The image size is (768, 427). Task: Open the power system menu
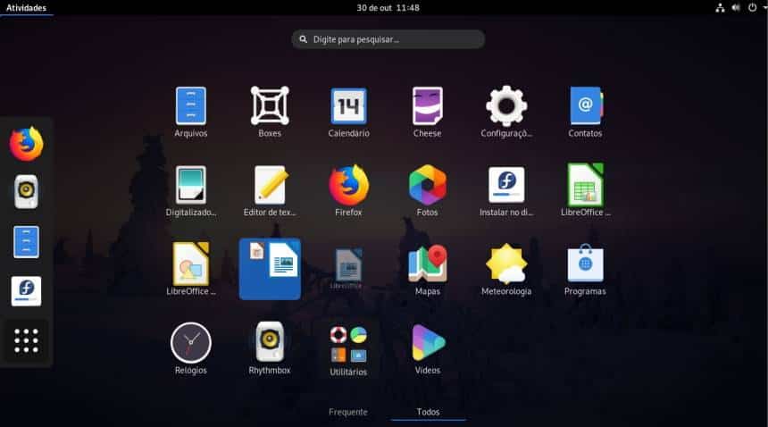point(752,8)
